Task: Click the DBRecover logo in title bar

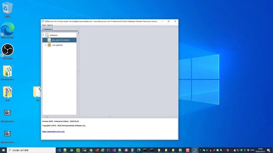Action: 43,21
